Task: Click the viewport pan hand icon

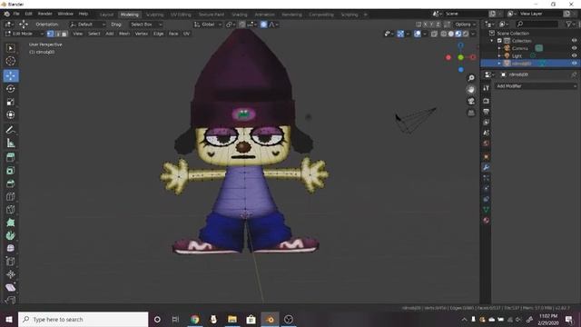Action: click(x=471, y=89)
